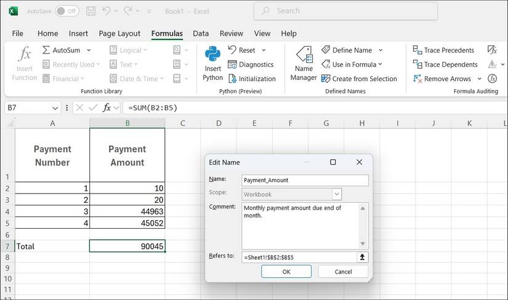The width and height of the screenshot is (508, 300).
Task: Select the Total cell in row 7
Action: (x=52, y=247)
